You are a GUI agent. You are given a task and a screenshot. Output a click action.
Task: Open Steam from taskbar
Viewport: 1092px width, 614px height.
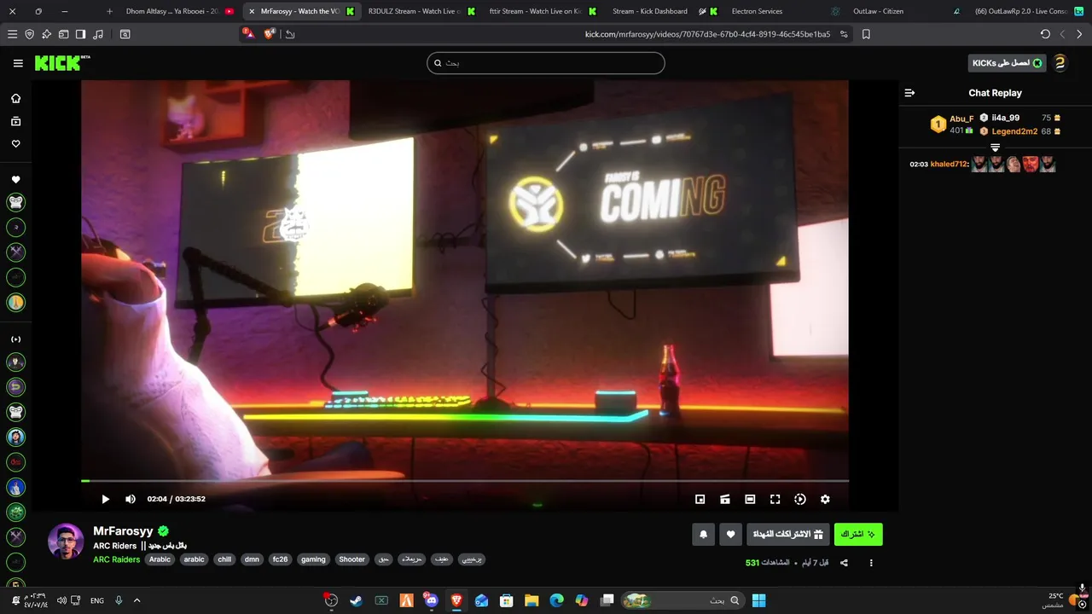(356, 600)
